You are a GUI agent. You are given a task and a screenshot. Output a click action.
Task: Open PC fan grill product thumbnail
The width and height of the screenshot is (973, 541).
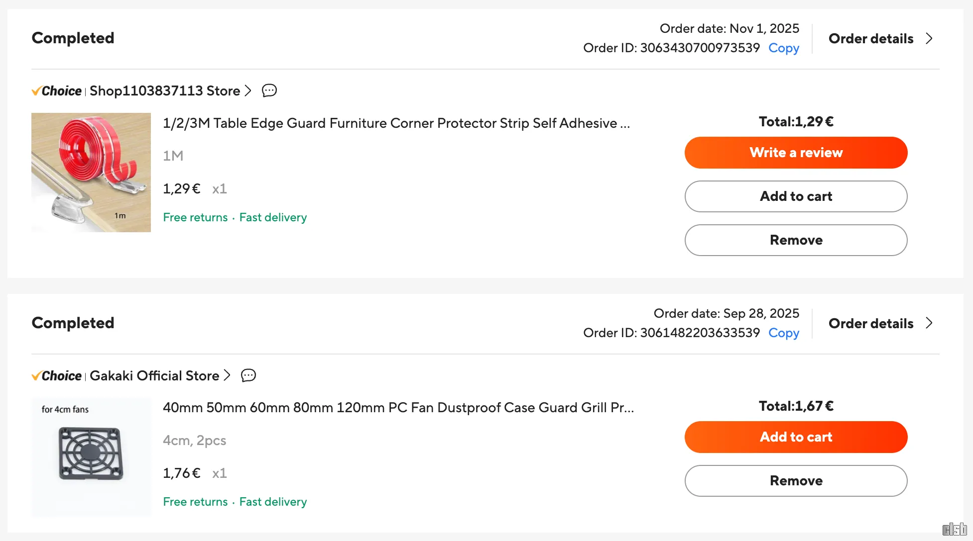pyautogui.click(x=91, y=457)
